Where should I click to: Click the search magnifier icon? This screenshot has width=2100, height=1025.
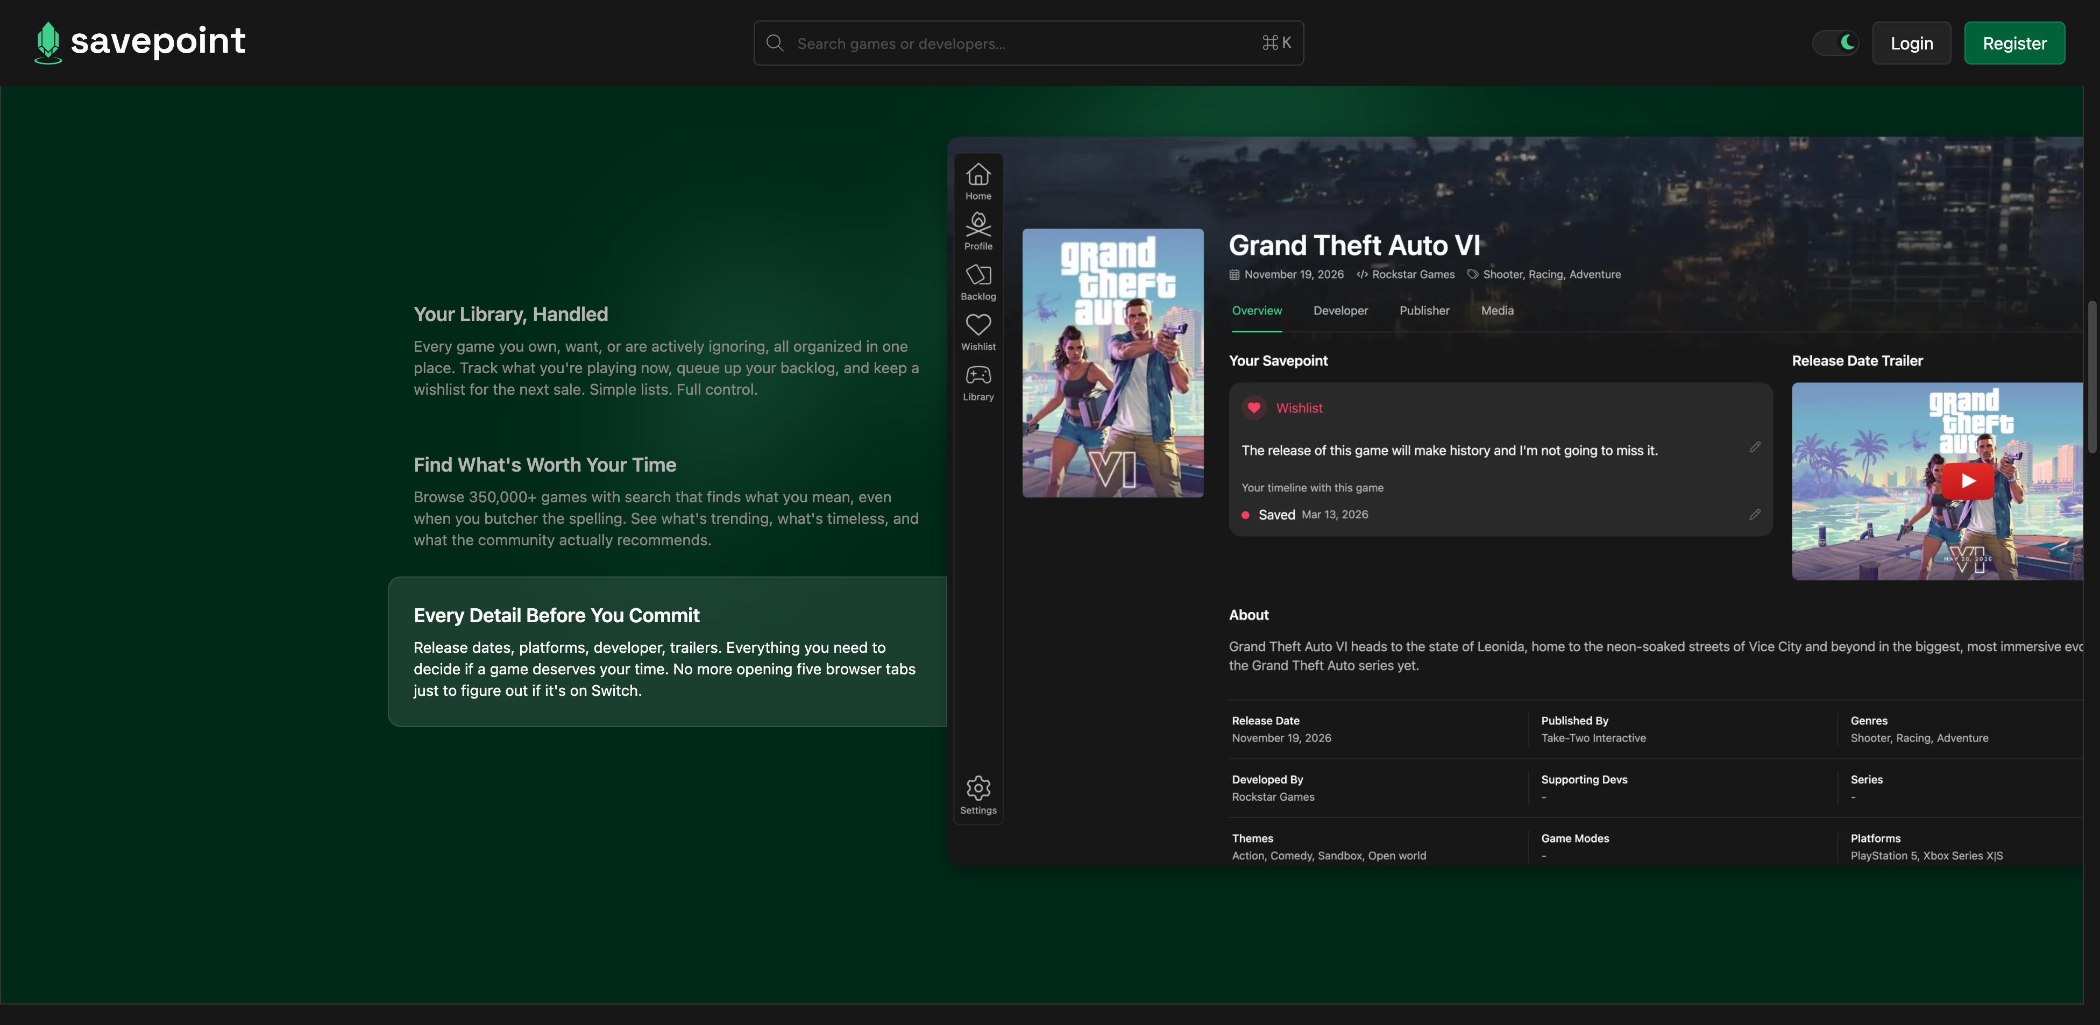775,43
